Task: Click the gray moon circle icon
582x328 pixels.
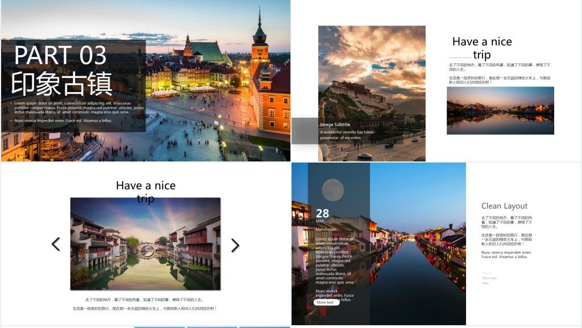Action: 333,190
